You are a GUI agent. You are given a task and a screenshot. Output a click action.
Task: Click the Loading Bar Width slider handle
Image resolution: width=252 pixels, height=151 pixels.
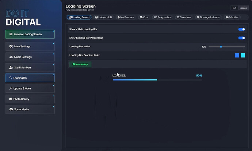pos(221,47)
